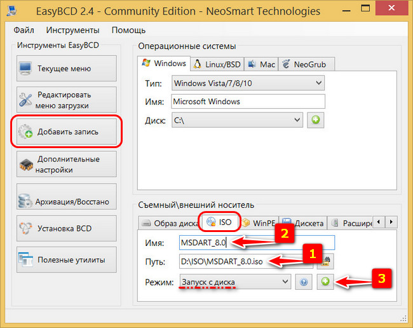Screen dimensions: 413x328
Task: Switch to the WinPE tab
Action: click(x=259, y=223)
